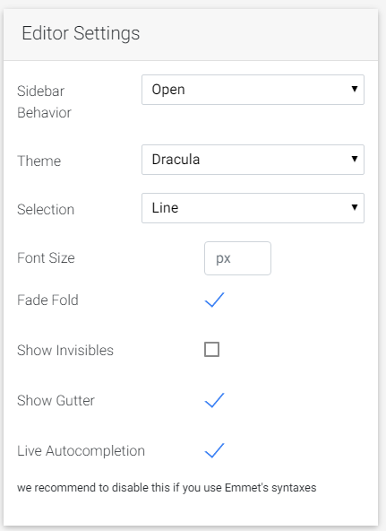The image size is (386, 531).
Task: Uncheck the Fade Fold blue checkmark
Action: [x=214, y=300]
